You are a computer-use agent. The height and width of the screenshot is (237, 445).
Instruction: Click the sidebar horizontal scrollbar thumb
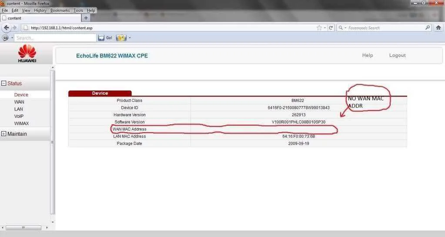click(23, 227)
